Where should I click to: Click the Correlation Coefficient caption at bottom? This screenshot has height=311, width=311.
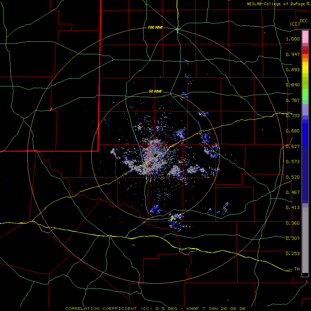pos(155,309)
